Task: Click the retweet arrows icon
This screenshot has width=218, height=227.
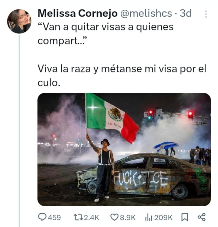Action: (x=78, y=217)
